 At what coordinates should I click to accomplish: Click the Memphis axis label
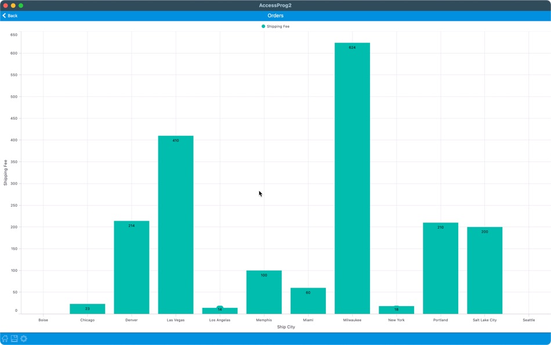[x=264, y=320]
